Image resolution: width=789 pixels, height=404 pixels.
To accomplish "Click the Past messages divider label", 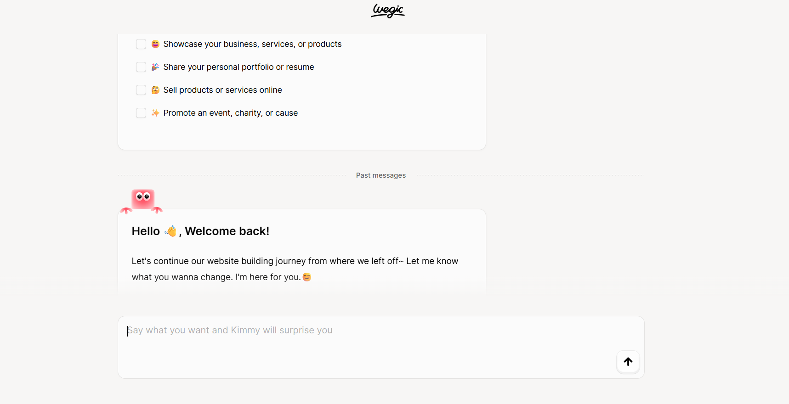I will pos(380,175).
